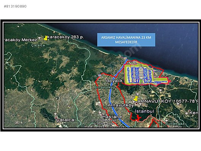Click the museum icon near bottom-left corner
Screen dimensions: 201x151
click(x=17, y=123)
